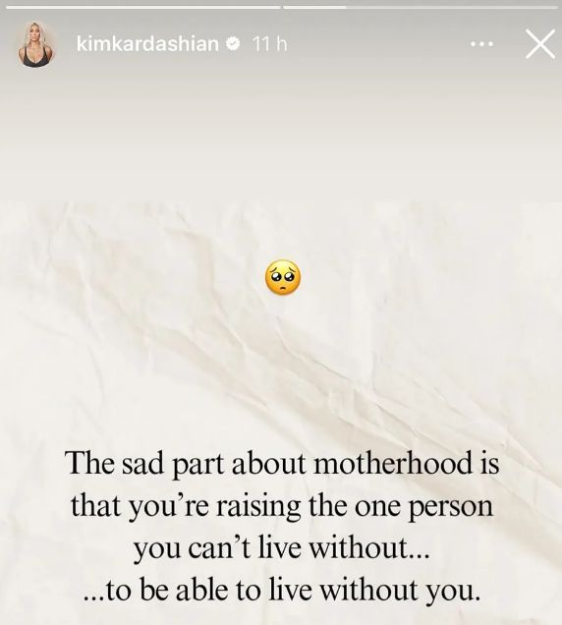The image size is (562, 625).
Task: Click the unfilled part of the current progress bar
Action: (x=451, y=7)
